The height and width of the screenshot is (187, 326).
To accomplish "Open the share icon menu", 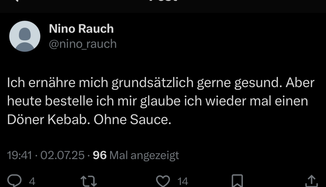I will click(x=311, y=181).
